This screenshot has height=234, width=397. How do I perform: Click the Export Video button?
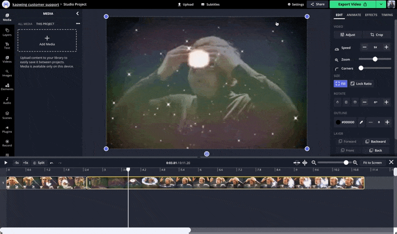point(352,4)
